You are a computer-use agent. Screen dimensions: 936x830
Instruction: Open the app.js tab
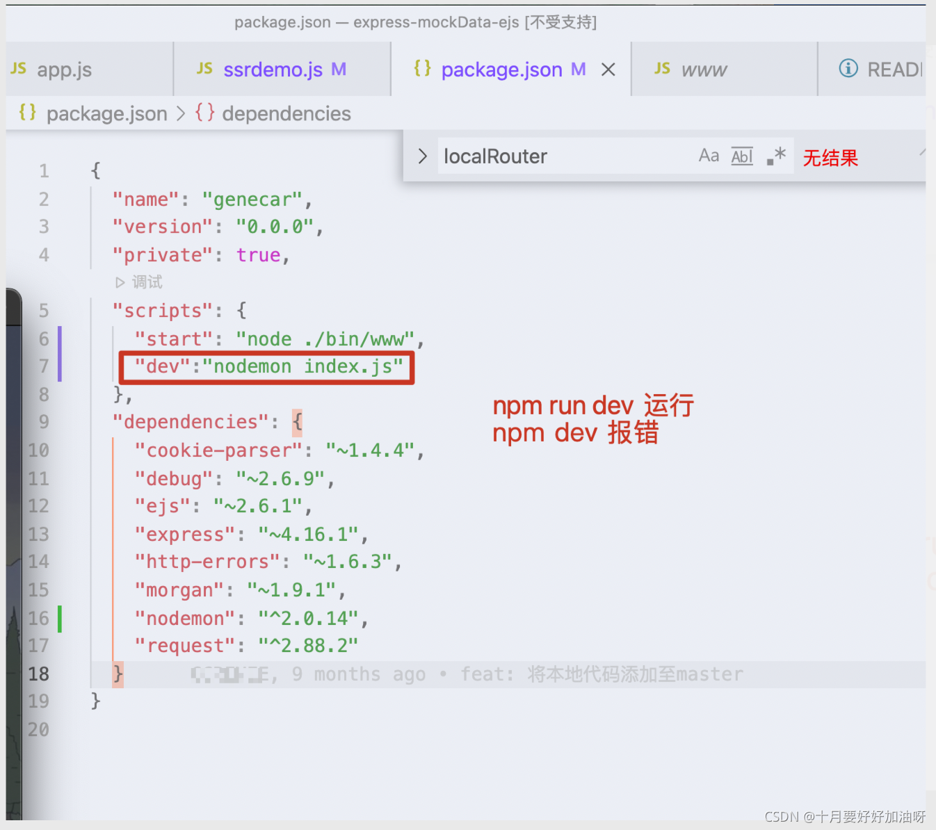[x=89, y=70]
